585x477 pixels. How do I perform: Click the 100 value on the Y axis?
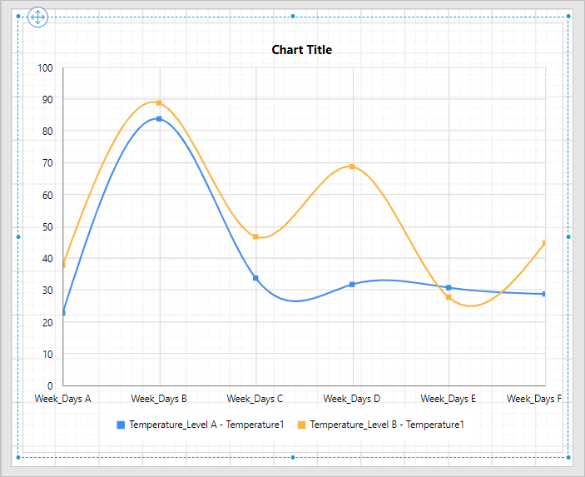click(x=45, y=68)
